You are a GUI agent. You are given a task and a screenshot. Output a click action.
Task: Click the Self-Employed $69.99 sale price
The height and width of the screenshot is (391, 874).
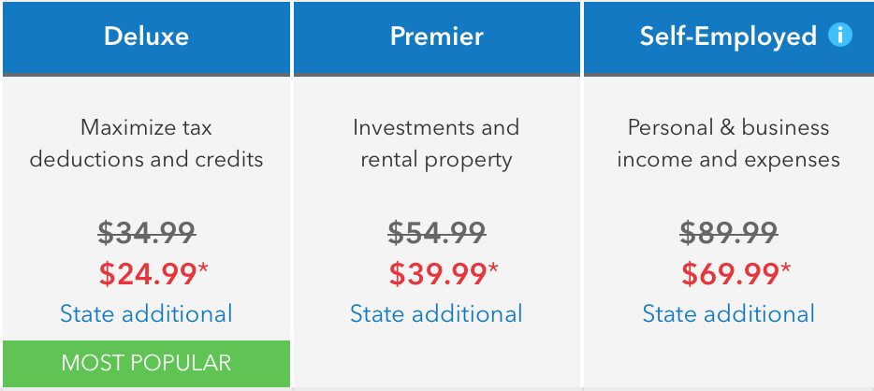(x=730, y=273)
